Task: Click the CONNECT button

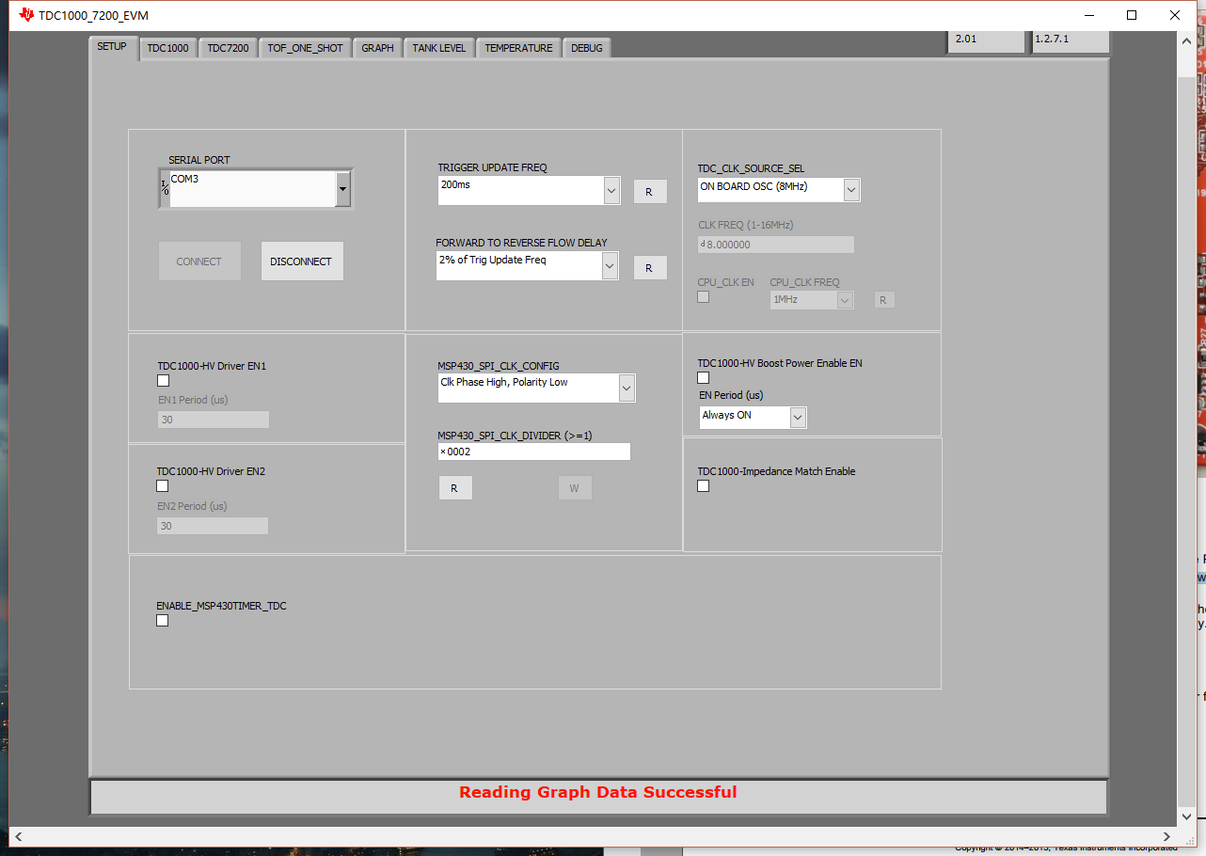Action: point(199,262)
